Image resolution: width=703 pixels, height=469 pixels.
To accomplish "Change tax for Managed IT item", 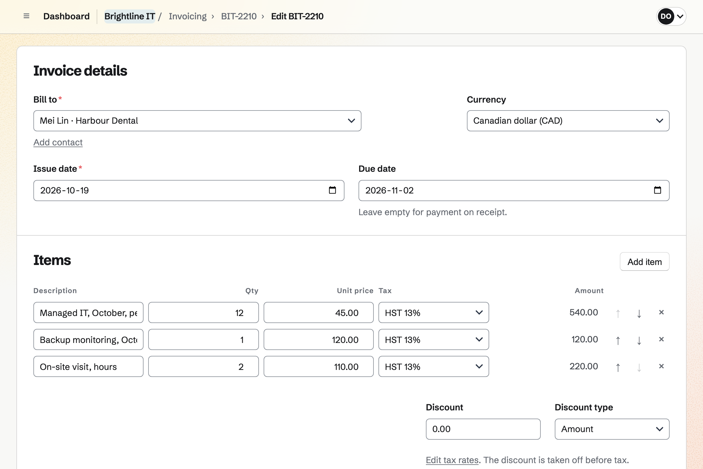I will point(434,312).
